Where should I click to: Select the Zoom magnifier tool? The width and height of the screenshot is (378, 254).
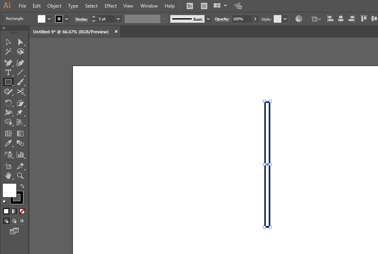click(x=20, y=176)
